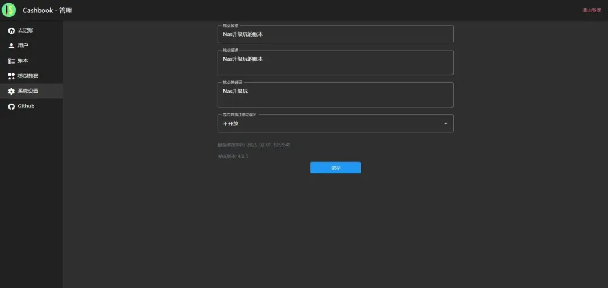Open the 账本 sidebar entry
This screenshot has height=288, width=608.
(x=23, y=61)
